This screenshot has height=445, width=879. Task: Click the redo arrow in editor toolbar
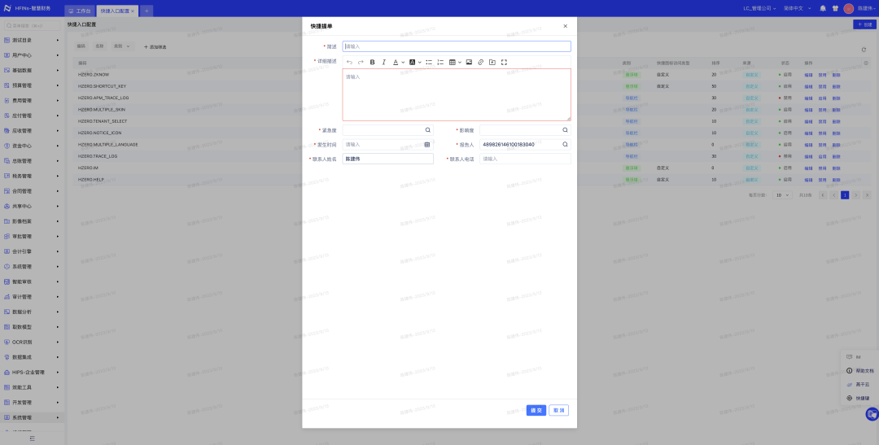361,62
